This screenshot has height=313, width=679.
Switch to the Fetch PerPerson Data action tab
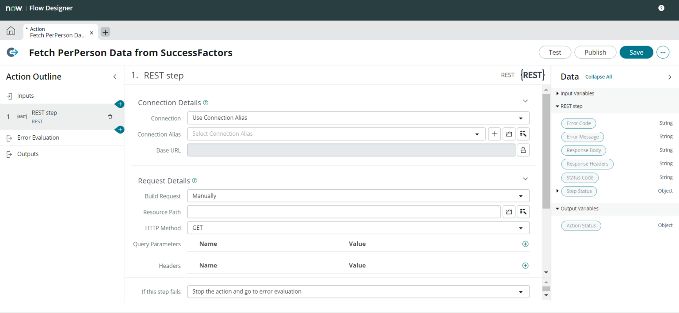point(57,31)
